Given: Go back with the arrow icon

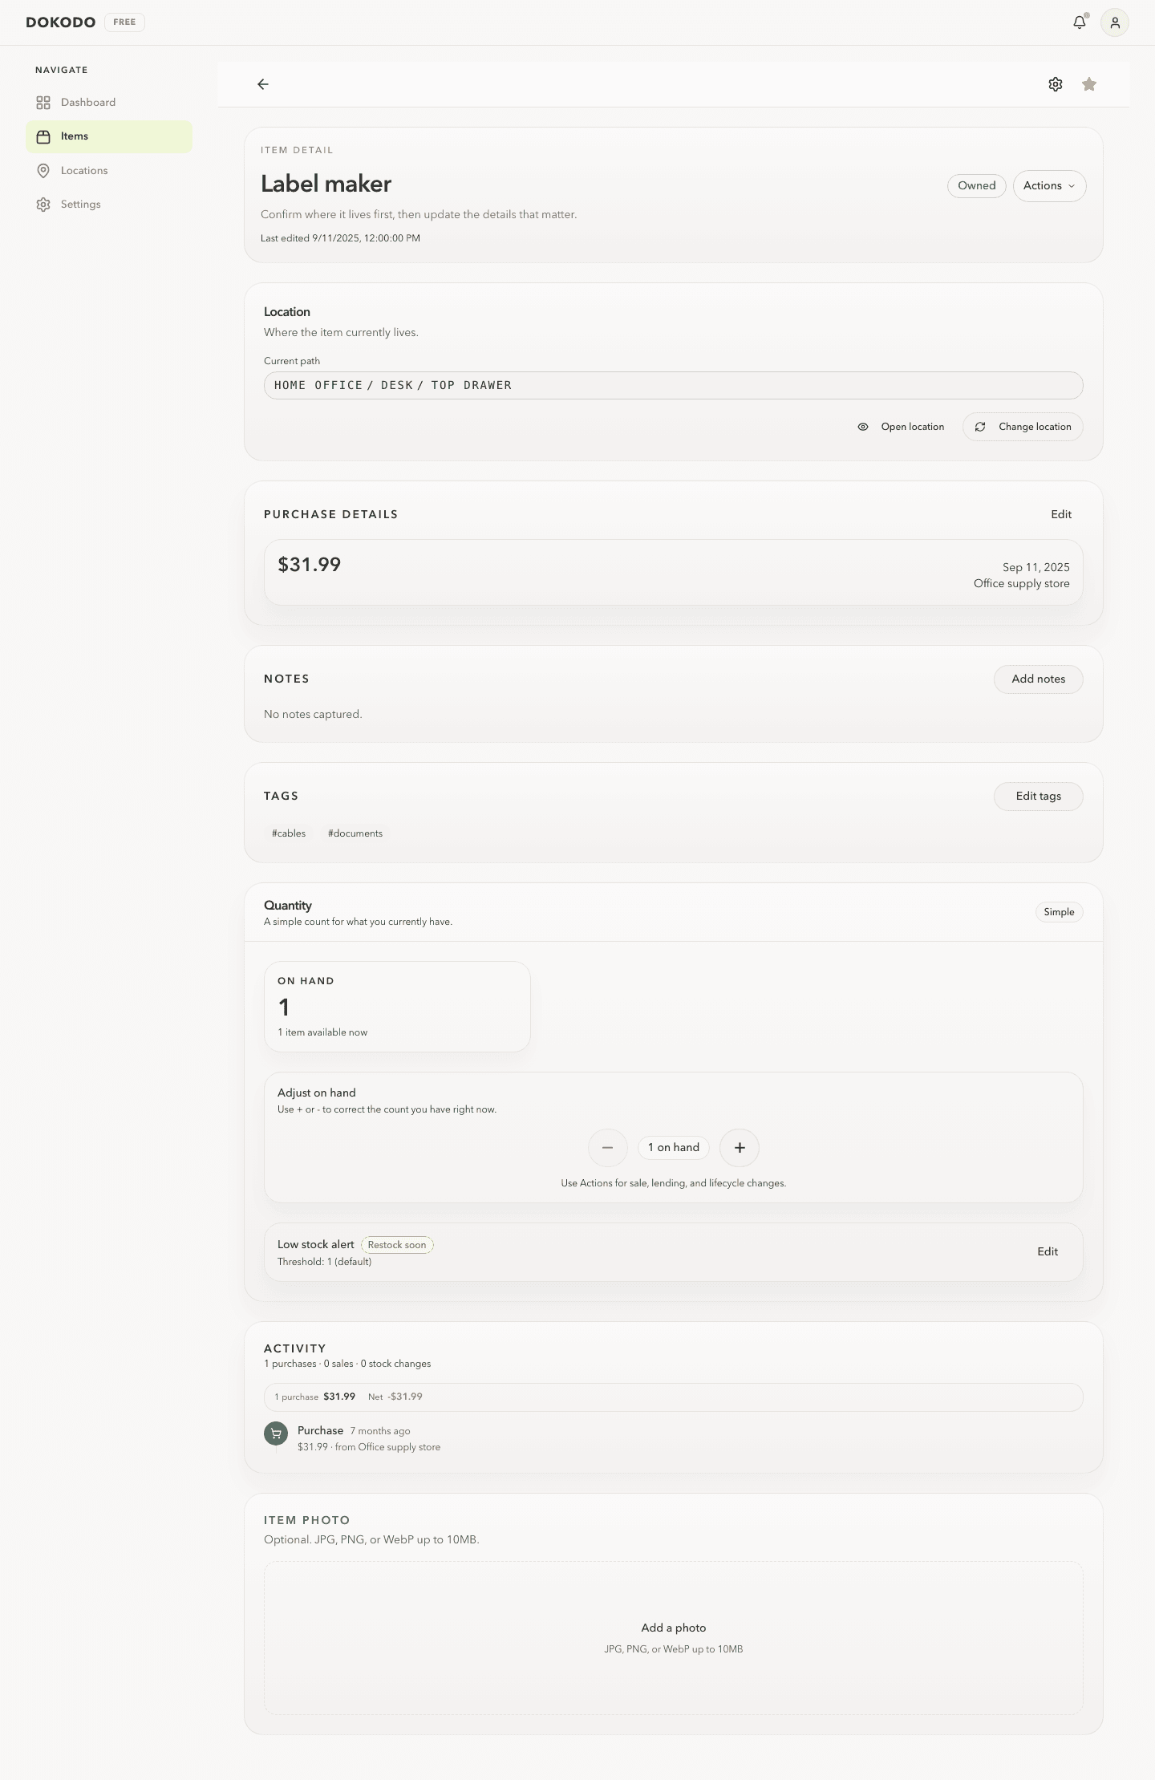Looking at the screenshot, I should click(x=263, y=84).
